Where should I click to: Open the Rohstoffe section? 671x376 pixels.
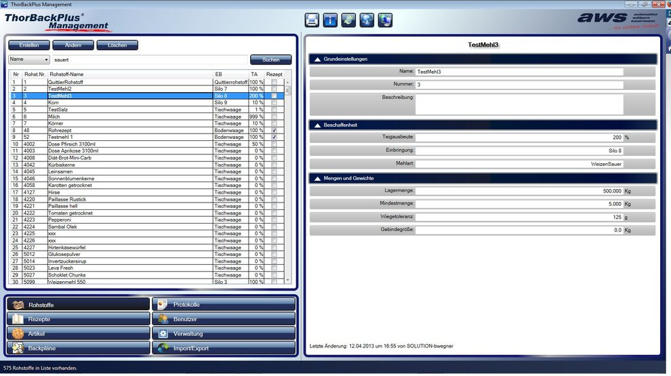pos(79,305)
